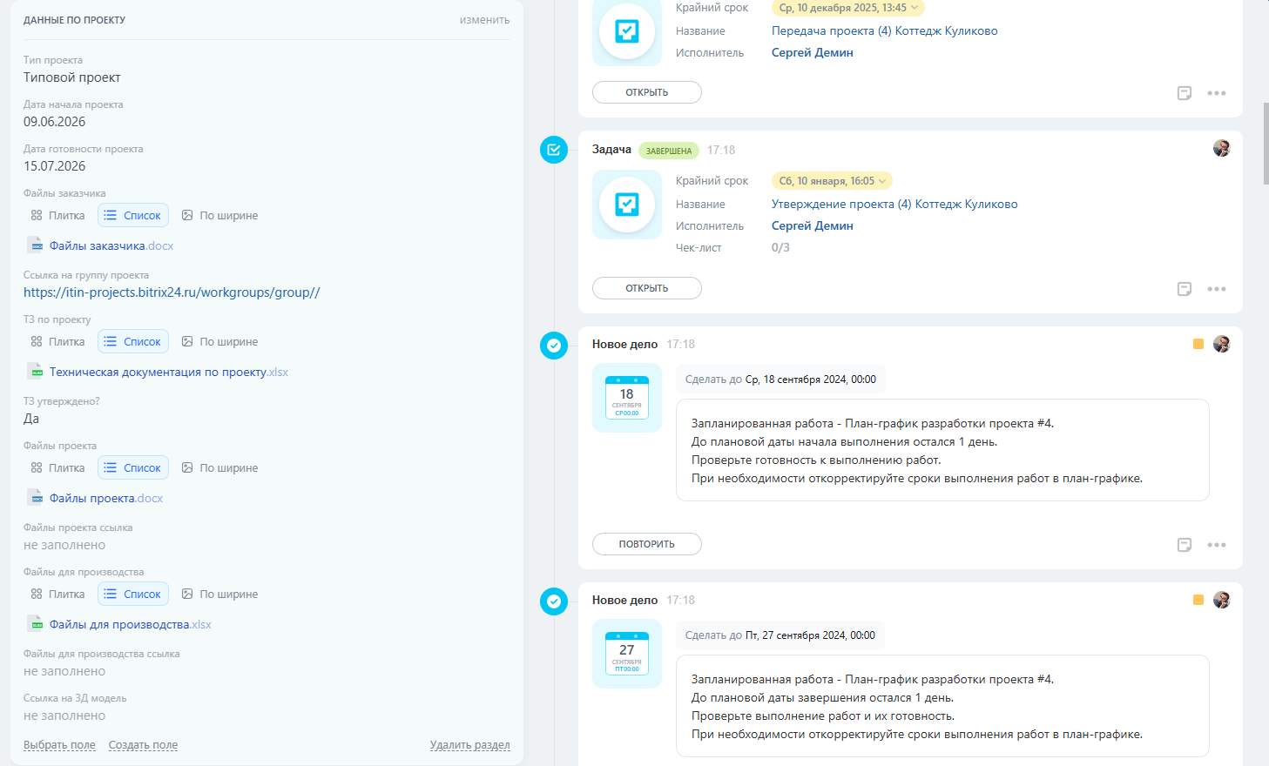Image resolution: width=1269 pixels, height=766 pixels.
Task: Click the user avatar in the 18 сентября card
Action: (x=1222, y=344)
